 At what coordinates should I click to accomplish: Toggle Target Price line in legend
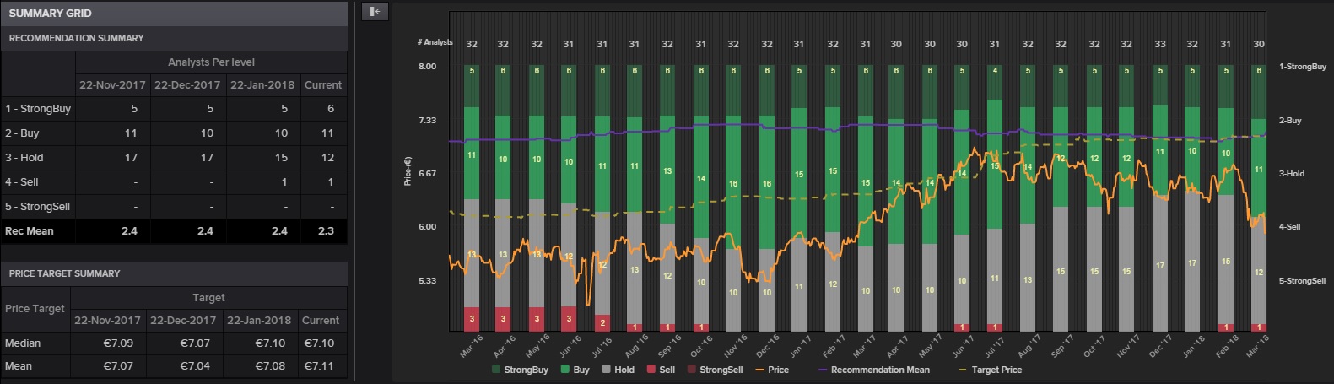(990, 370)
